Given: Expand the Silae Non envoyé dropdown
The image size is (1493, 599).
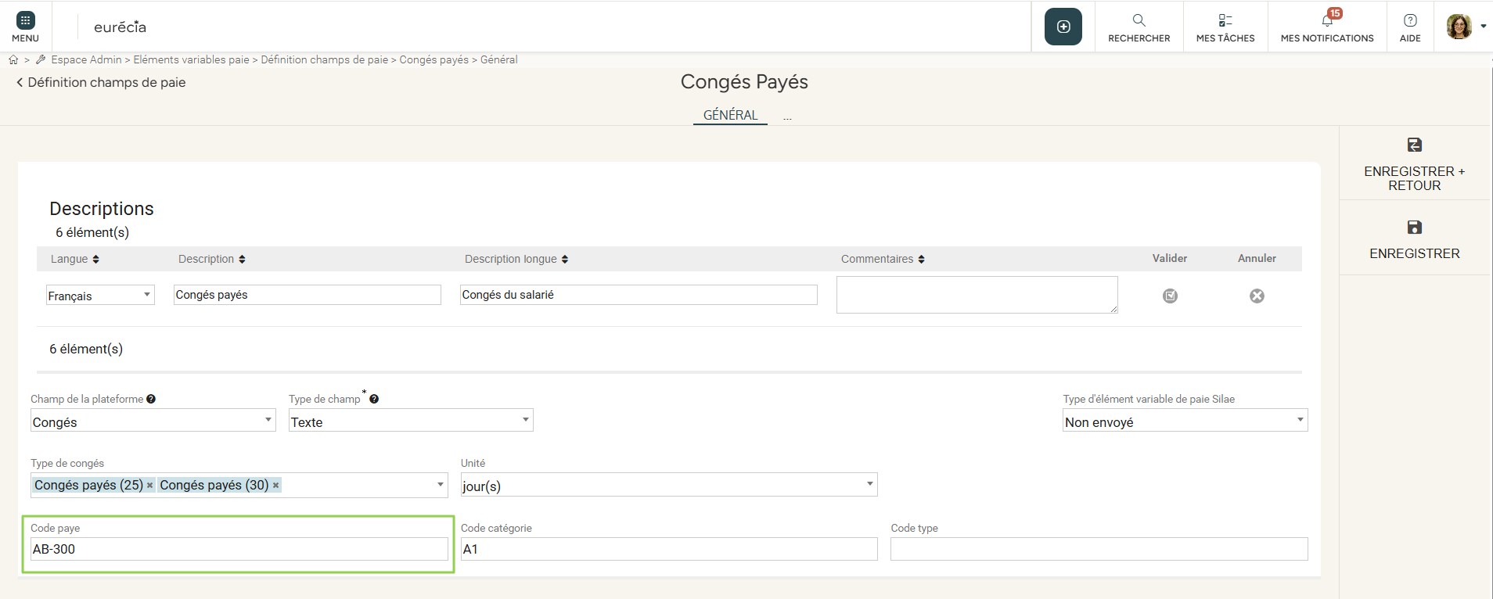Looking at the screenshot, I should click(x=1185, y=421).
